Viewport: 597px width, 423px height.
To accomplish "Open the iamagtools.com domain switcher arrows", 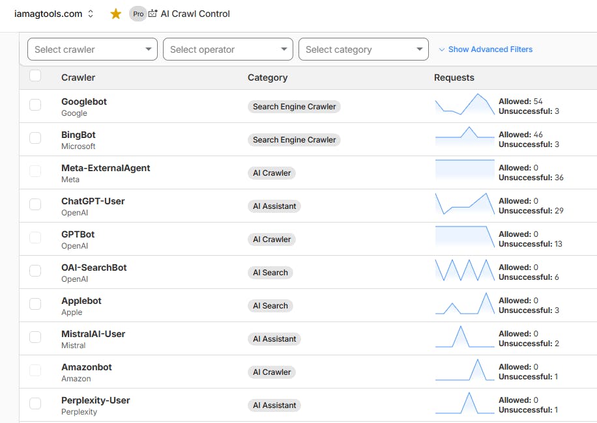I will 91,14.
